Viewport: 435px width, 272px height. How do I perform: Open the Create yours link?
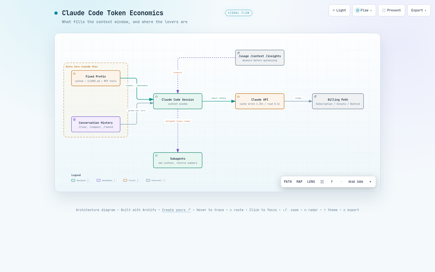click(x=176, y=210)
